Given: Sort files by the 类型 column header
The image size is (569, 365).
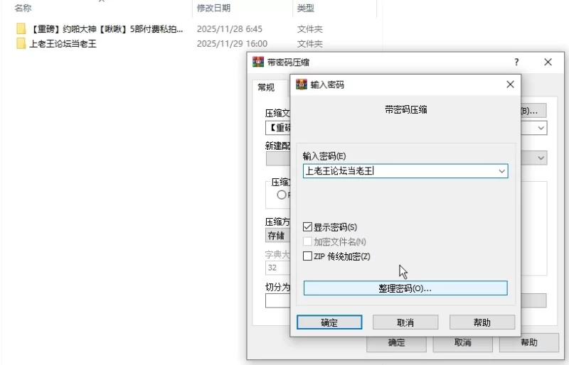Looking at the screenshot, I should [x=306, y=8].
